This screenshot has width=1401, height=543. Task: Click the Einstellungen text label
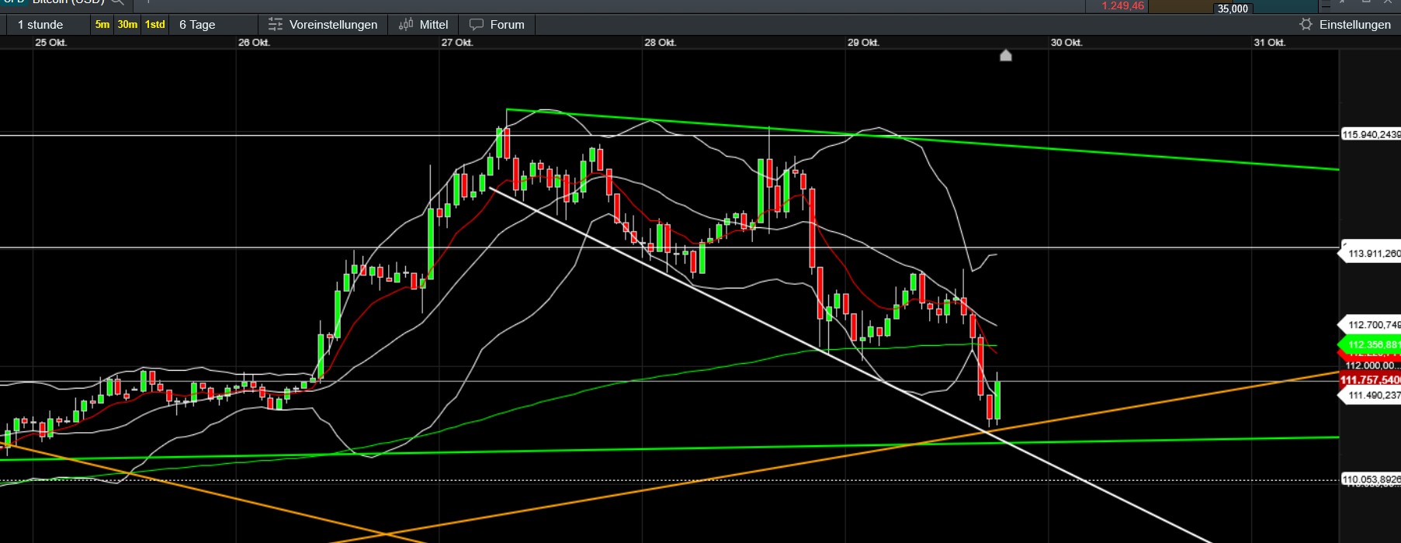coord(1354,25)
